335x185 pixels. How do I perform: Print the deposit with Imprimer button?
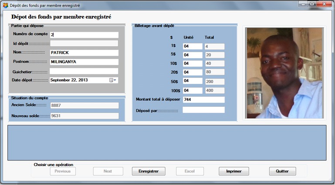pyautogui.click(x=234, y=171)
